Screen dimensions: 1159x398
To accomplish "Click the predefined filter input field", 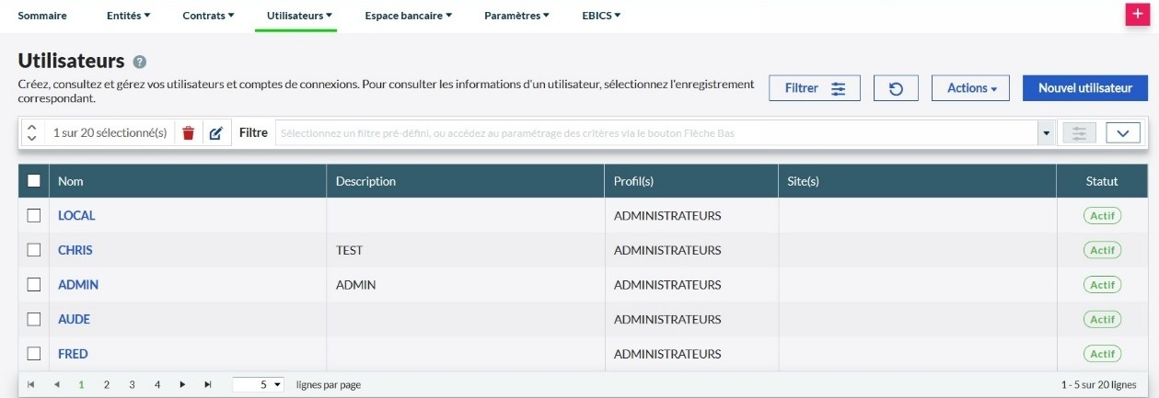I will (x=655, y=133).
